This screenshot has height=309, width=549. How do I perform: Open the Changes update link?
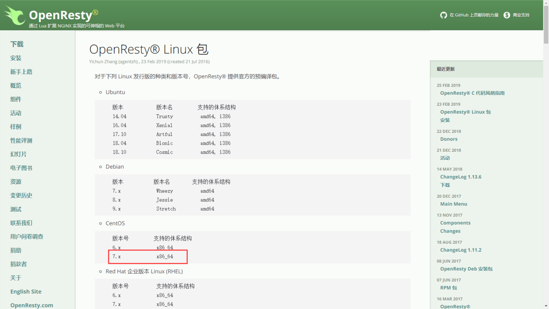coord(450,231)
